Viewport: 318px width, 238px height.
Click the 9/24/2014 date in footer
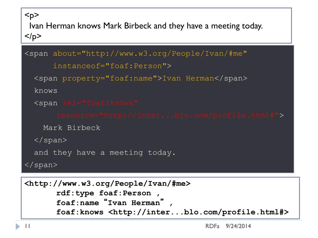click(x=238, y=226)
